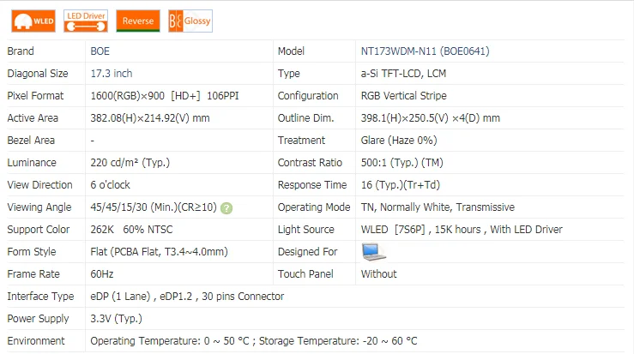Click the a-Si TFT-LCD, LCM type value
Viewport: 634px width, 354px height.
403,74
